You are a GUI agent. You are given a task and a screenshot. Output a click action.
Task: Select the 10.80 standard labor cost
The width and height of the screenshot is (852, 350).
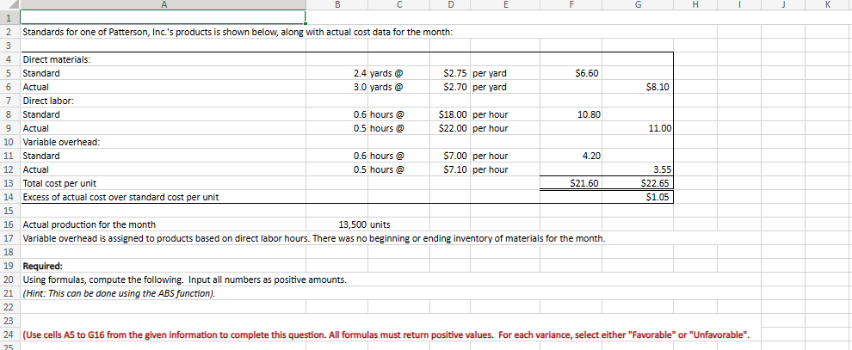pyautogui.click(x=571, y=114)
